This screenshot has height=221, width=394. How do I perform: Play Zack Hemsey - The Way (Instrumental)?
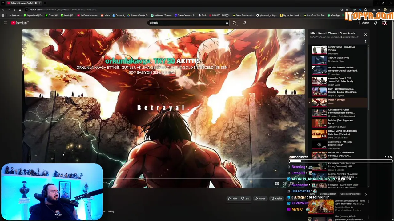(338, 145)
